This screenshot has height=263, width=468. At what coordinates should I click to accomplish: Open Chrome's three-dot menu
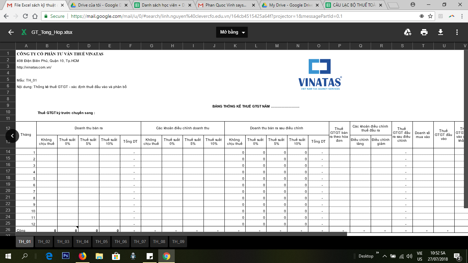[x=462, y=16]
